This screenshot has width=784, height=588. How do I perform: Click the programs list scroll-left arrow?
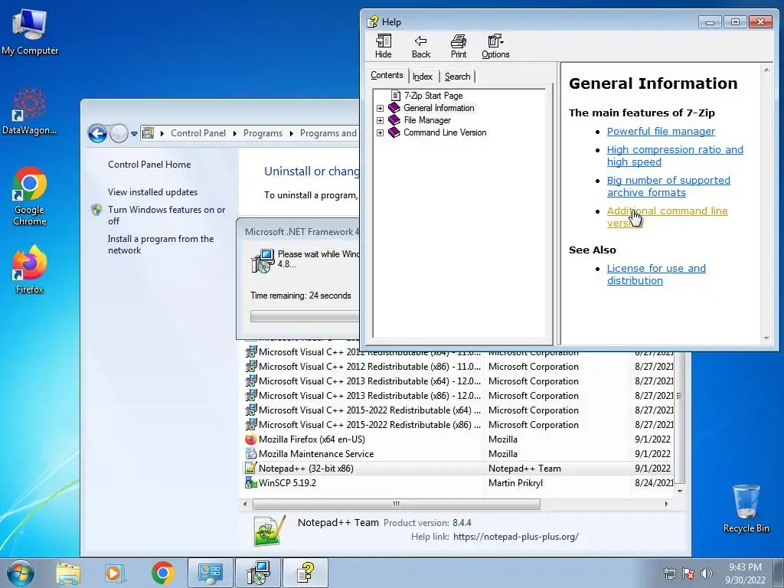pyautogui.click(x=244, y=504)
